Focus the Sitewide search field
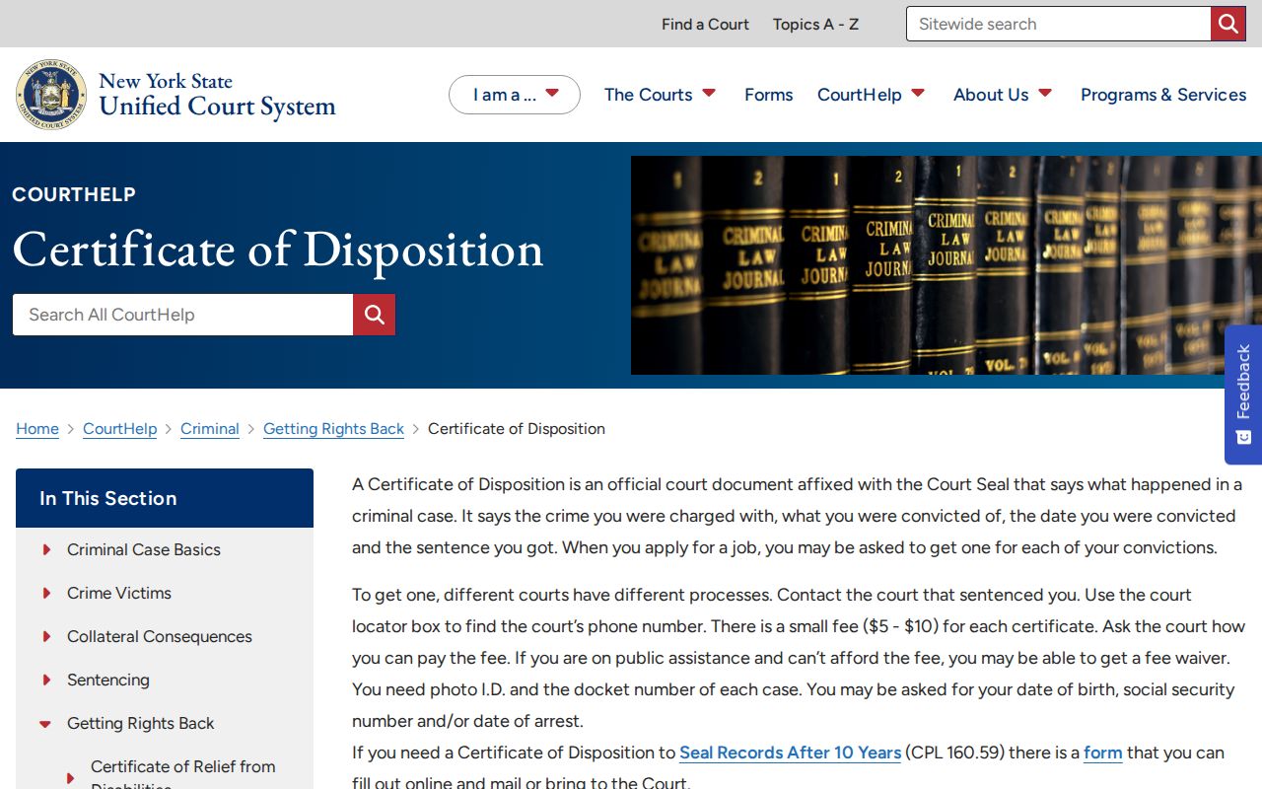The width and height of the screenshot is (1262, 789). [x=1058, y=24]
